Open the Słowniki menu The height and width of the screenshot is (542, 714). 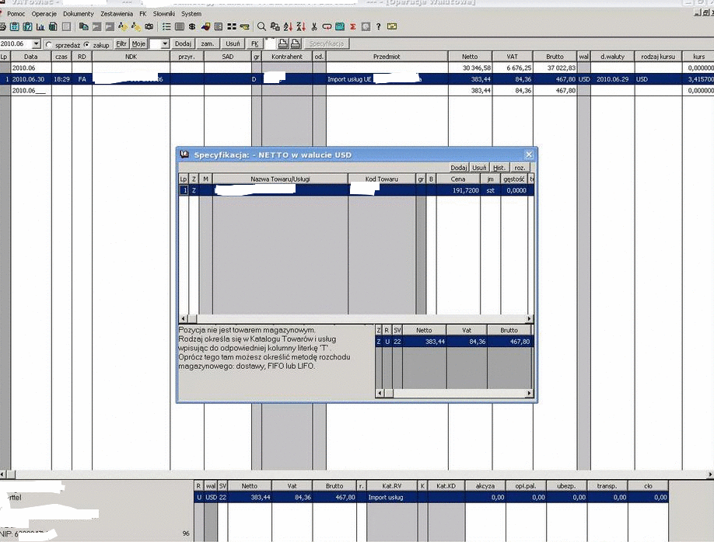tap(163, 14)
